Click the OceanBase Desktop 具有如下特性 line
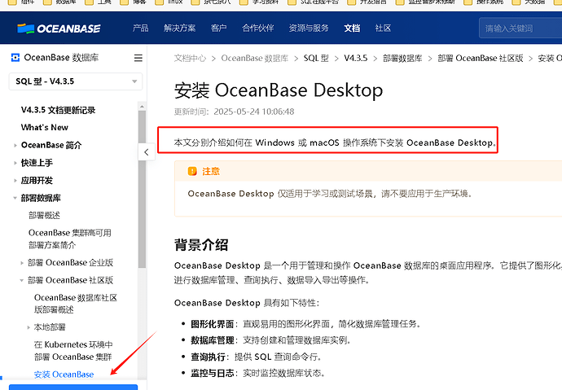562x390 pixels. [247, 303]
